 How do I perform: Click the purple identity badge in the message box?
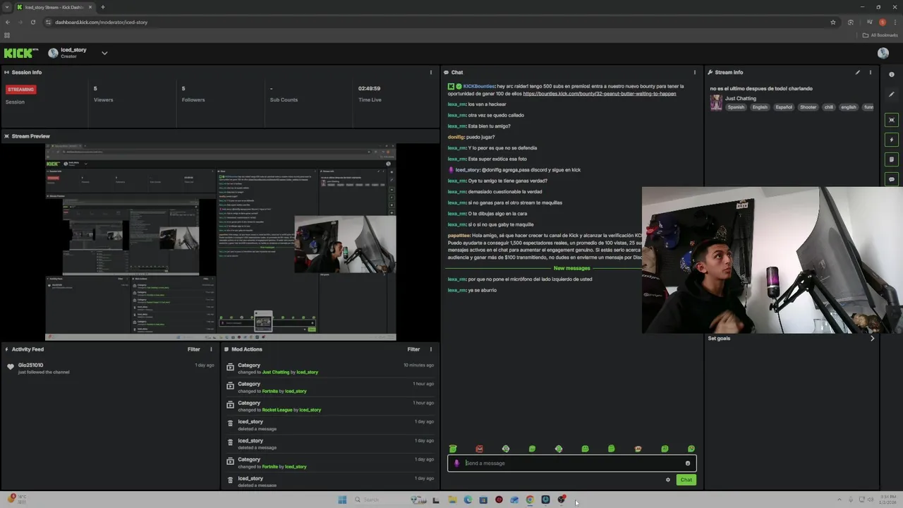point(456,464)
